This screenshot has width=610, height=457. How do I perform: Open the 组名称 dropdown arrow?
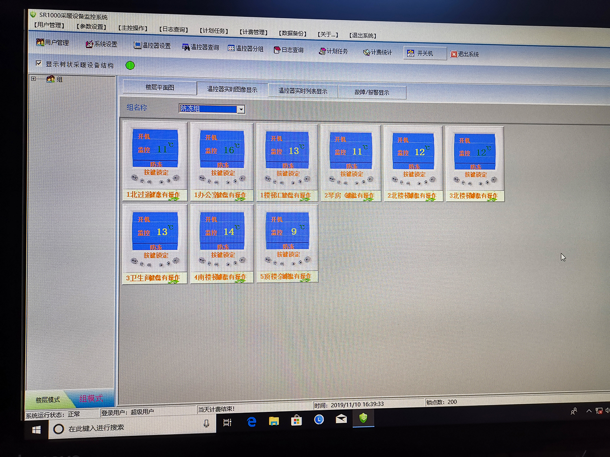(x=241, y=109)
